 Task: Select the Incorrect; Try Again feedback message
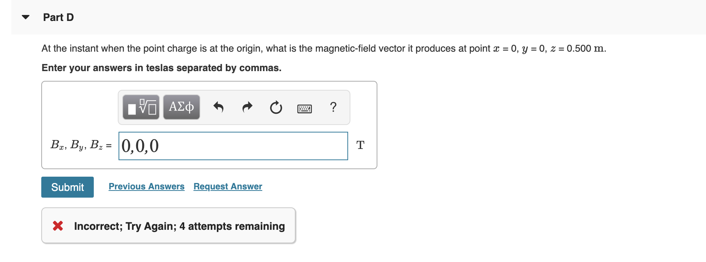(x=179, y=226)
